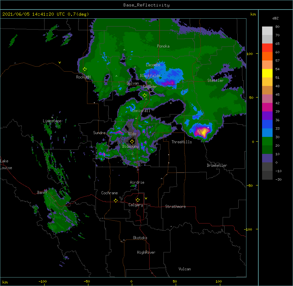Click the Sundre label
The height and width of the screenshot is (286, 293).
[x=99, y=133]
